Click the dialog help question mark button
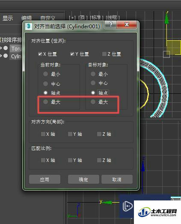181x224 pixels. [x=111, y=24]
